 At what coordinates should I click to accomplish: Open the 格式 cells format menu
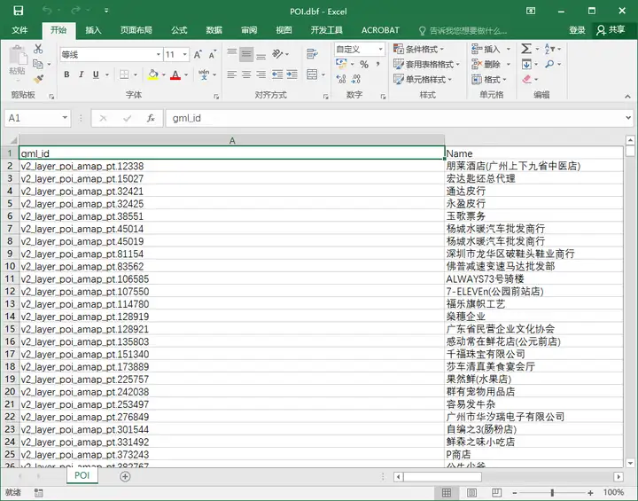tap(488, 80)
